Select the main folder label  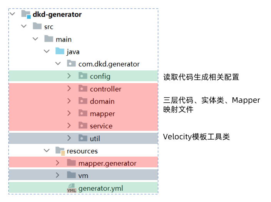coord(64,39)
